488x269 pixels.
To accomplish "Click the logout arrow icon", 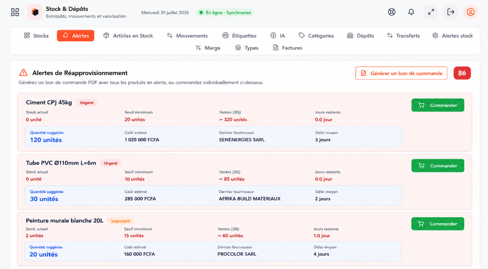I will coord(451,12).
